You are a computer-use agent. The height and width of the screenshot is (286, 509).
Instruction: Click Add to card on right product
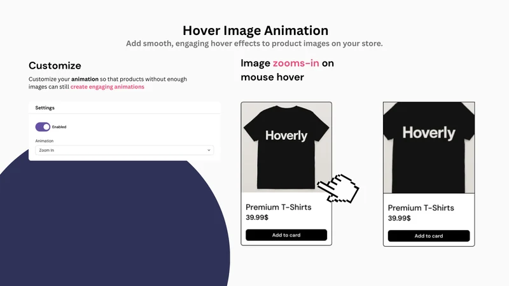(428, 236)
